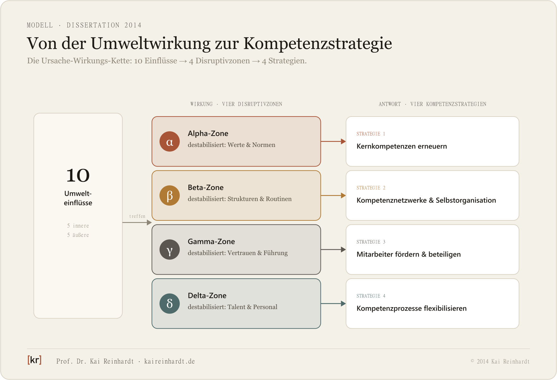Open the 'Prof. Dr. Kai Reinhardt · kaireinhardt.de' footer
Viewport: 557px width, 380px height.
(x=126, y=361)
